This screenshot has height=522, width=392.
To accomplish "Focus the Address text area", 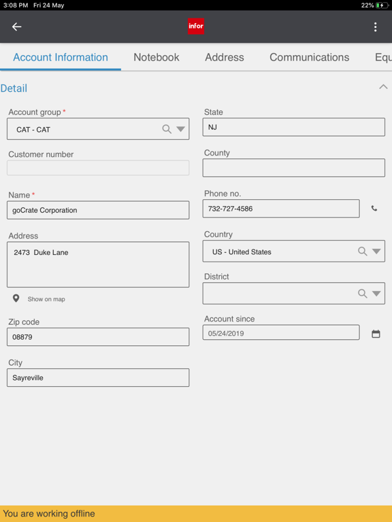I will (98, 264).
